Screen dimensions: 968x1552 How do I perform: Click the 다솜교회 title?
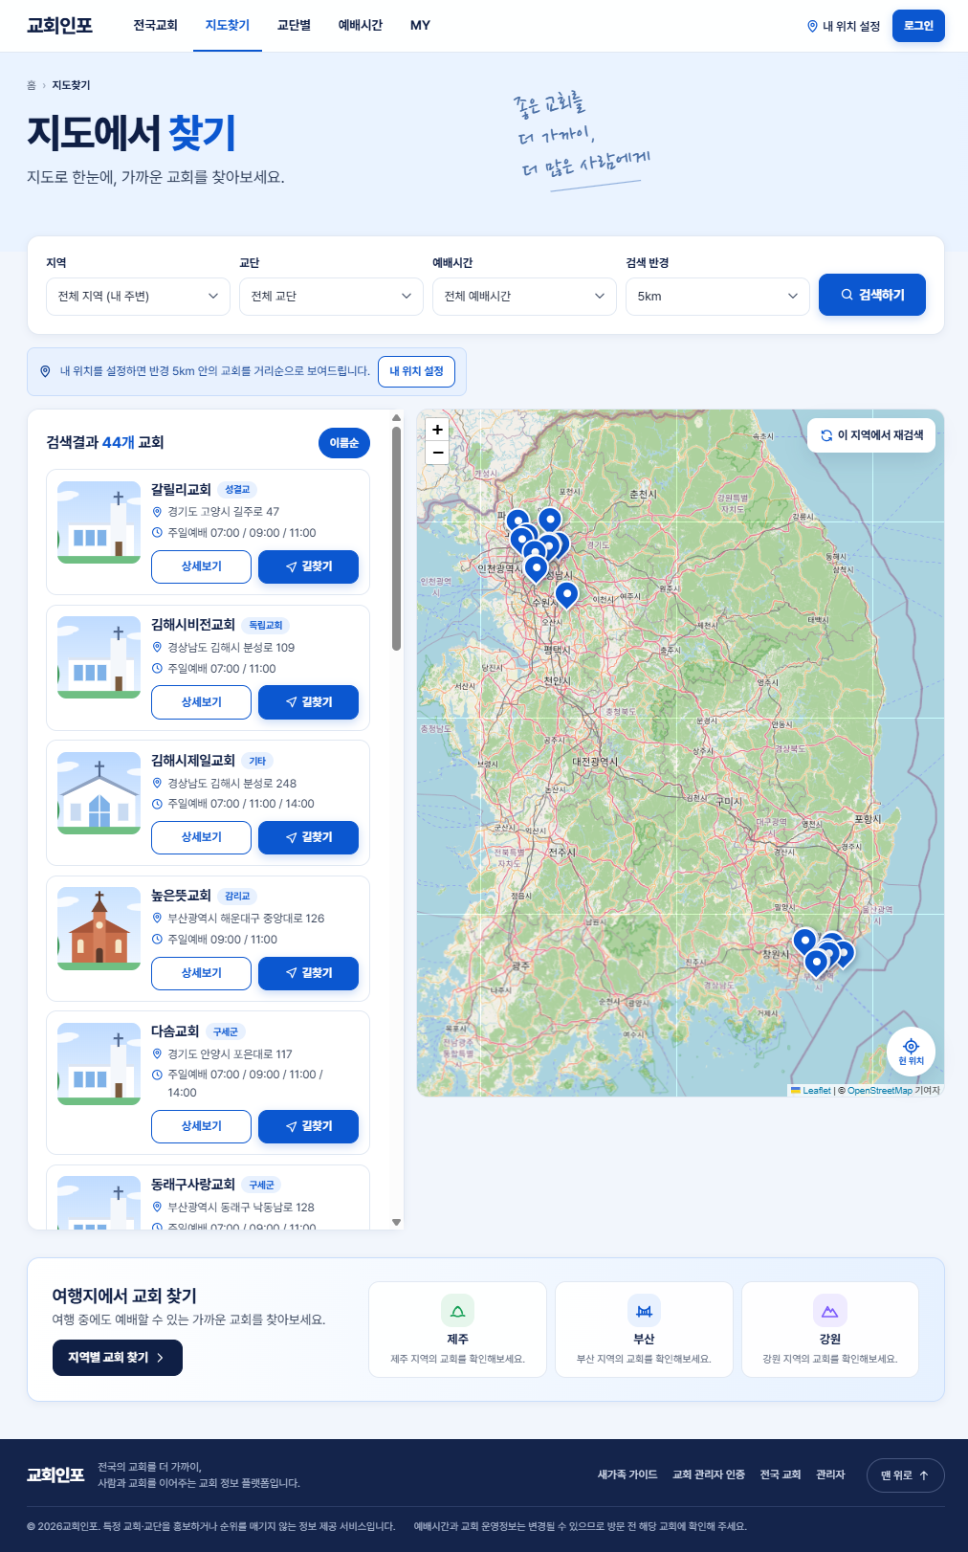click(175, 1031)
